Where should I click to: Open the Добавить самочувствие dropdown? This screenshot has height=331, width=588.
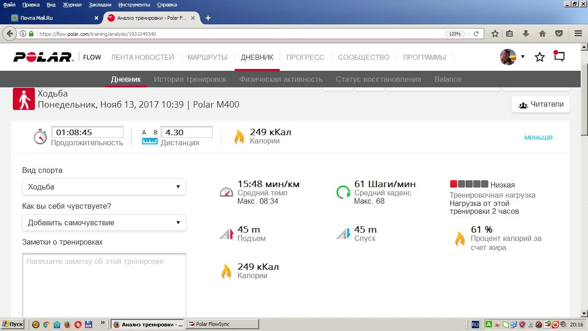point(104,223)
